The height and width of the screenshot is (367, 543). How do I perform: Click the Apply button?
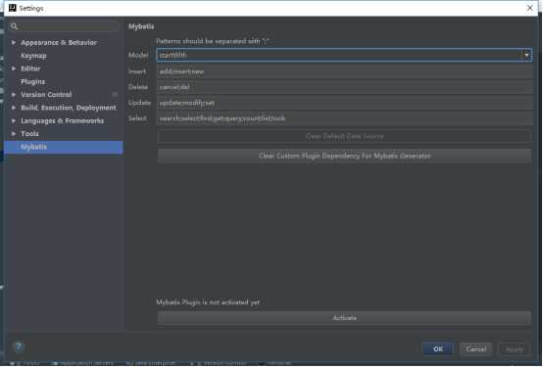pyautogui.click(x=515, y=349)
